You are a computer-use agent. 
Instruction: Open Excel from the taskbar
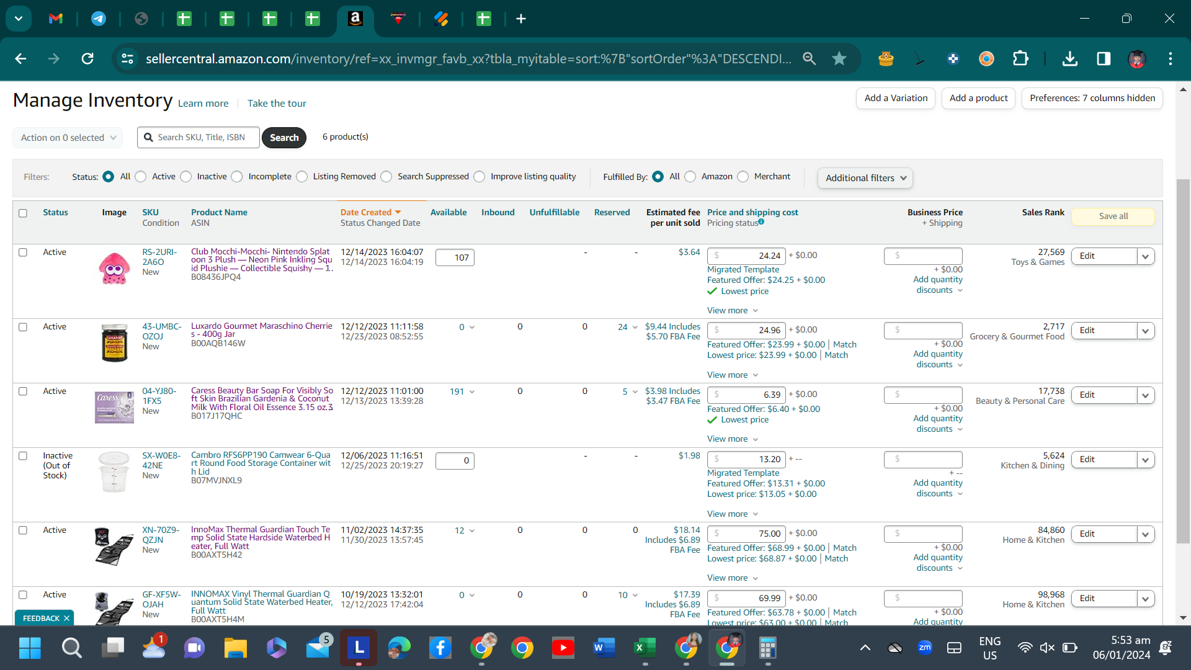(645, 648)
